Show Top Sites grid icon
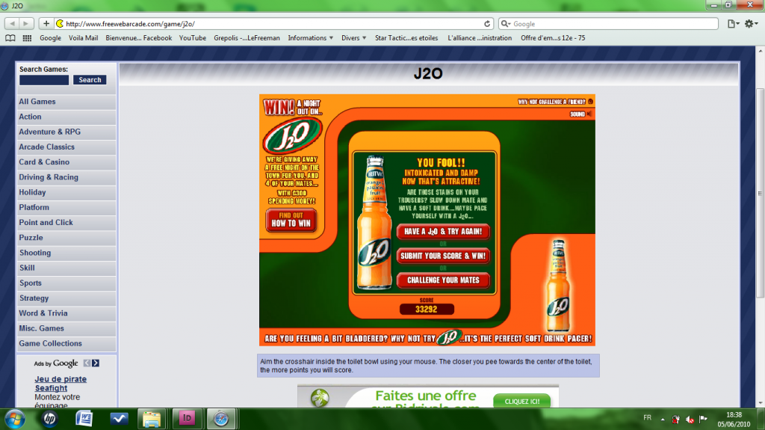Image resolution: width=765 pixels, height=430 pixels. [28, 38]
